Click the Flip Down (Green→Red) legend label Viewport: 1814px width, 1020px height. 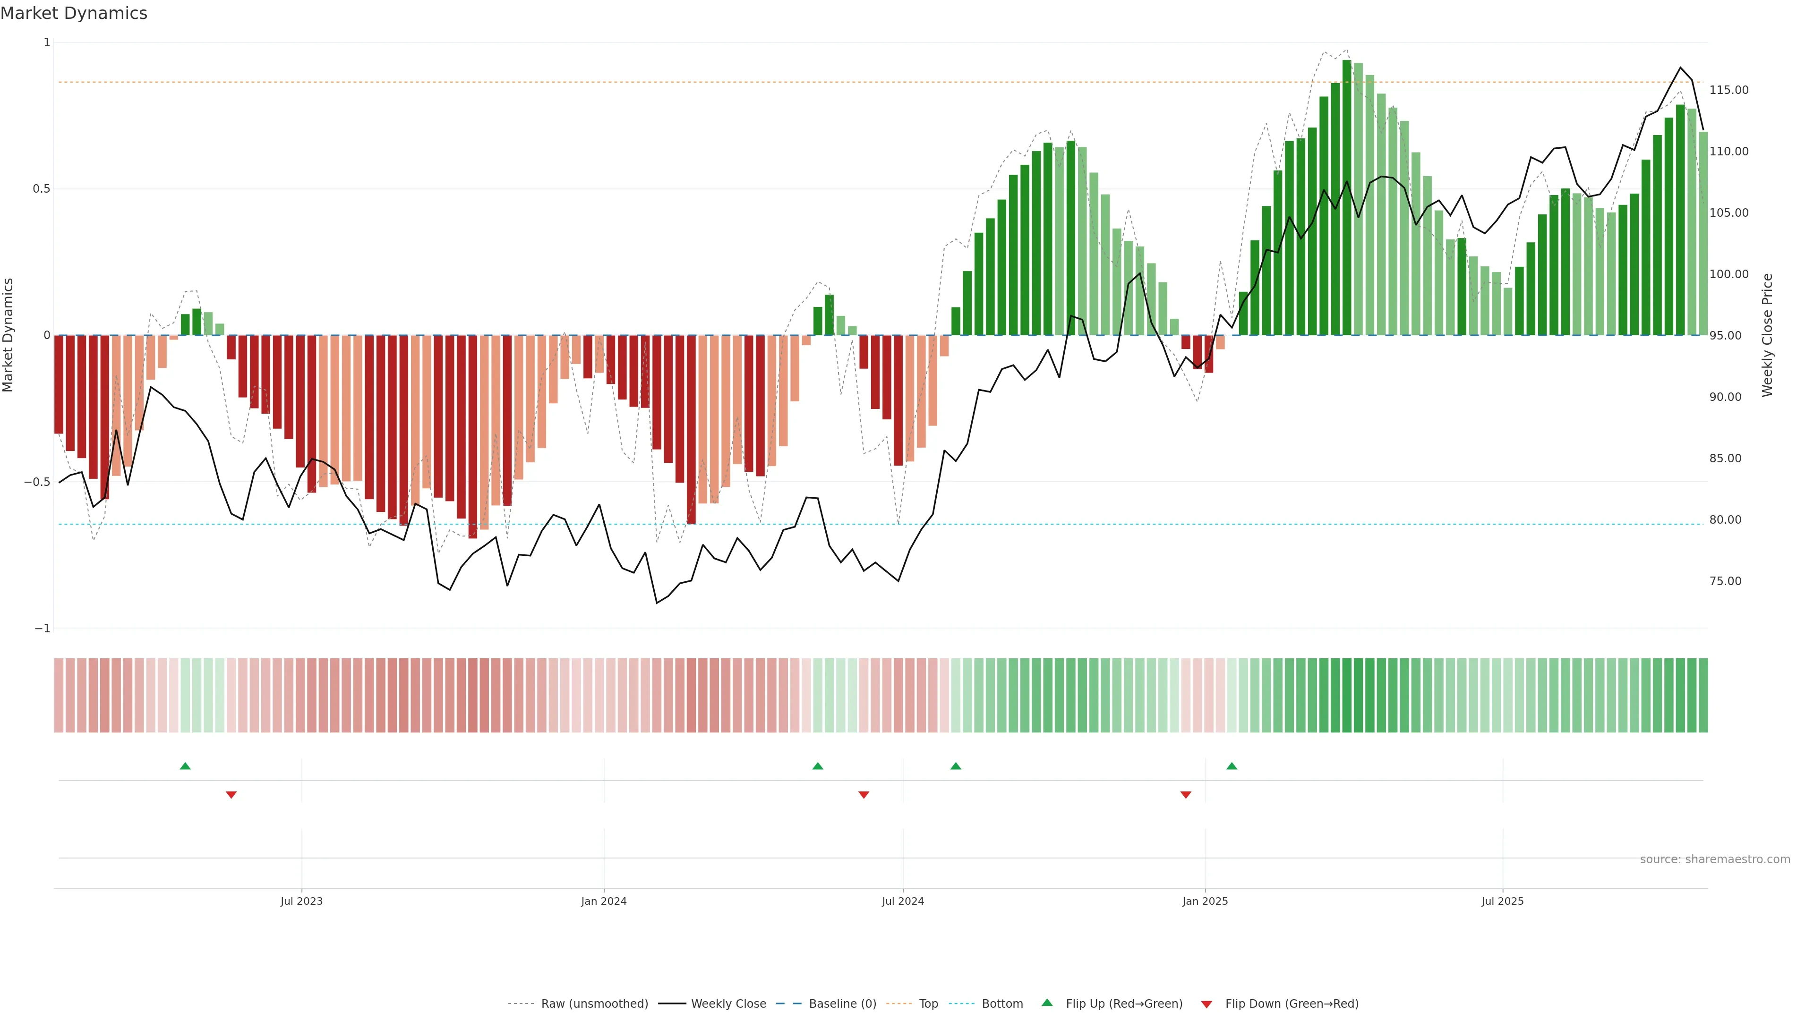click(1292, 1004)
